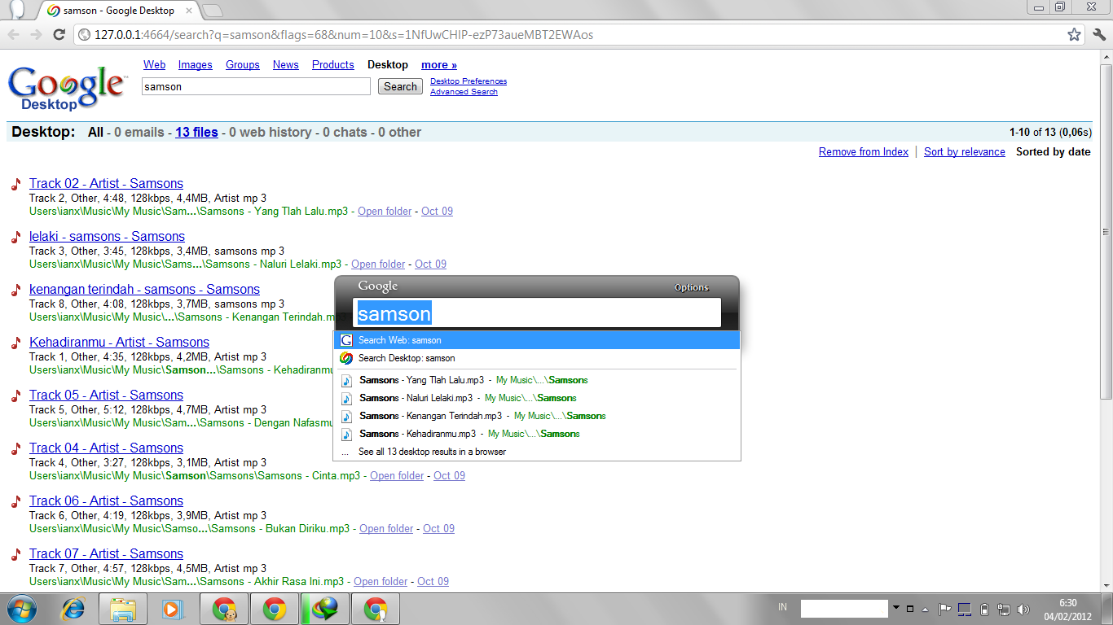
Task: Click the mp3 file icon for Kehadiranmu.mp3 in the popup
Action: coord(346,434)
